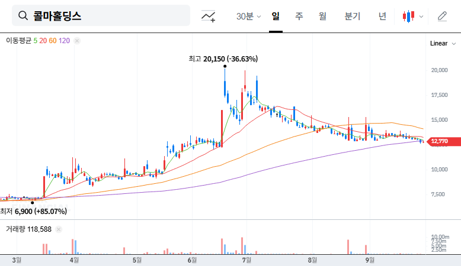Click the 10,000 price axis label
This screenshot has width=461, height=266.
click(439, 170)
